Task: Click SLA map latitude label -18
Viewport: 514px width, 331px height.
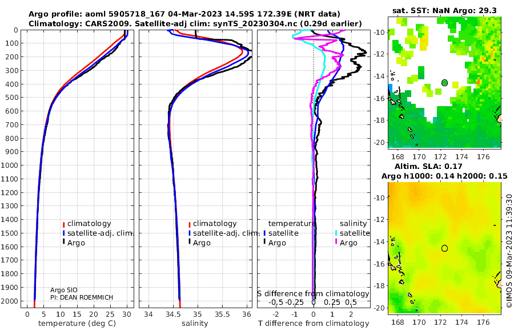Action: [379, 286]
